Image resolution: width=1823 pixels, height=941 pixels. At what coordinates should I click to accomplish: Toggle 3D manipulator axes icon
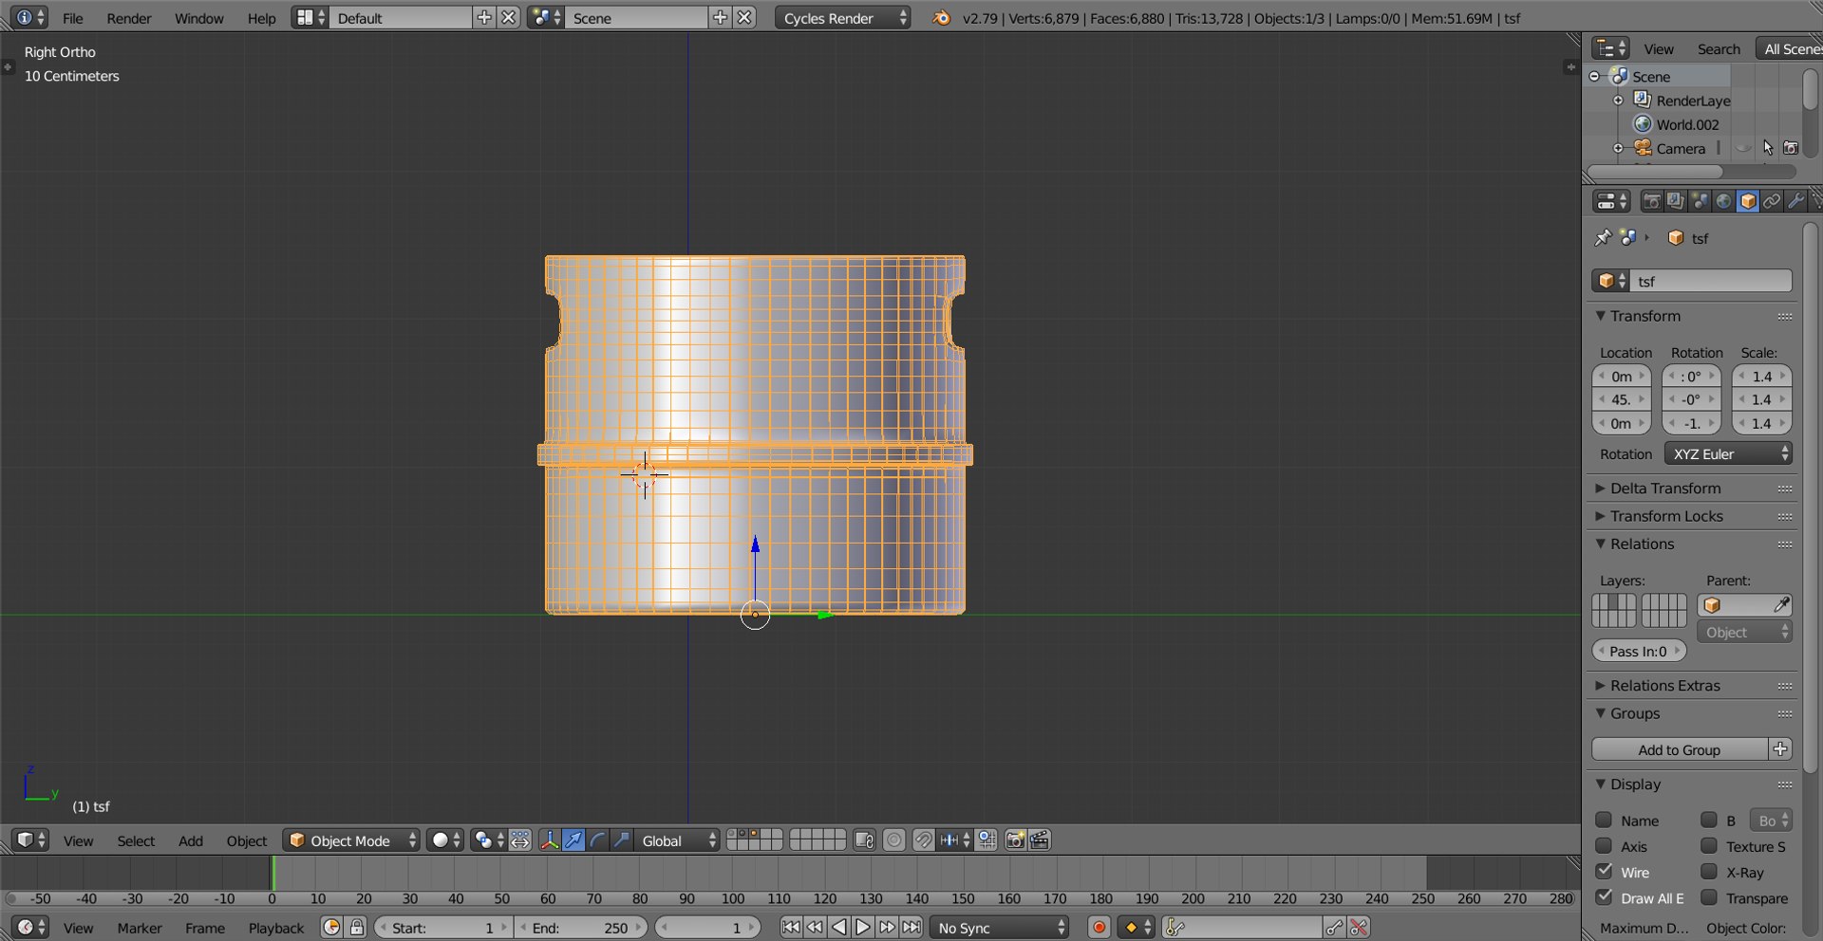tap(549, 840)
